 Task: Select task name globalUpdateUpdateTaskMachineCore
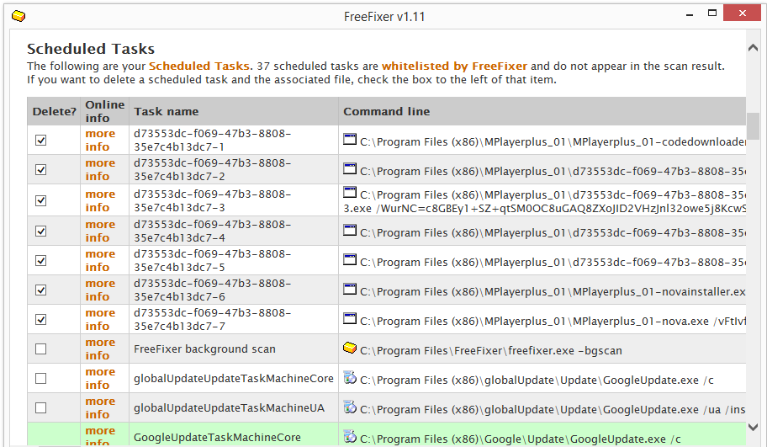233,379
